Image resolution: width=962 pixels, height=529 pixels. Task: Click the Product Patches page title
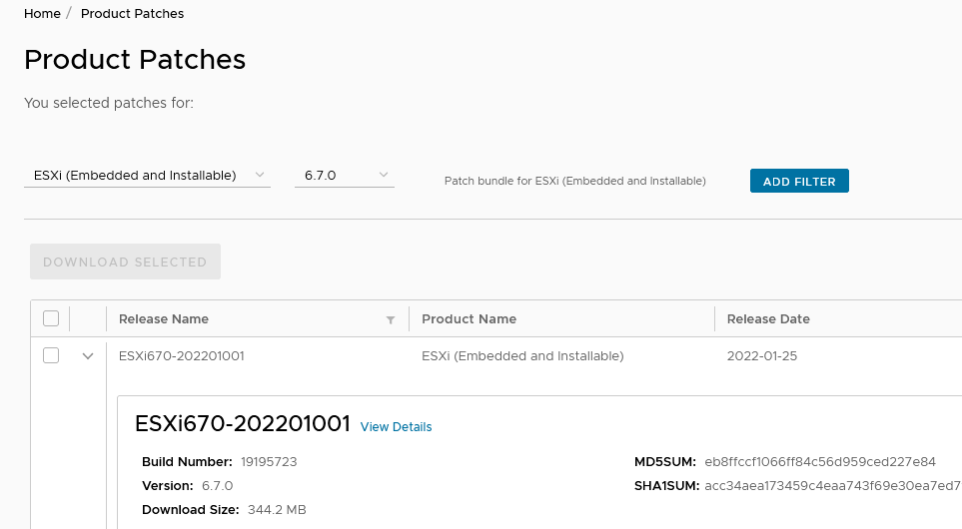pyautogui.click(x=135, y=60)
